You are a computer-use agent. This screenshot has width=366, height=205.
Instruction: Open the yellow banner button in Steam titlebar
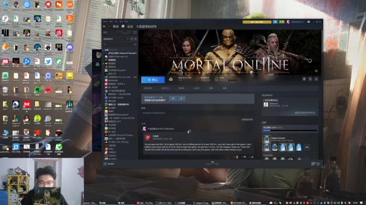click(257, 22)
